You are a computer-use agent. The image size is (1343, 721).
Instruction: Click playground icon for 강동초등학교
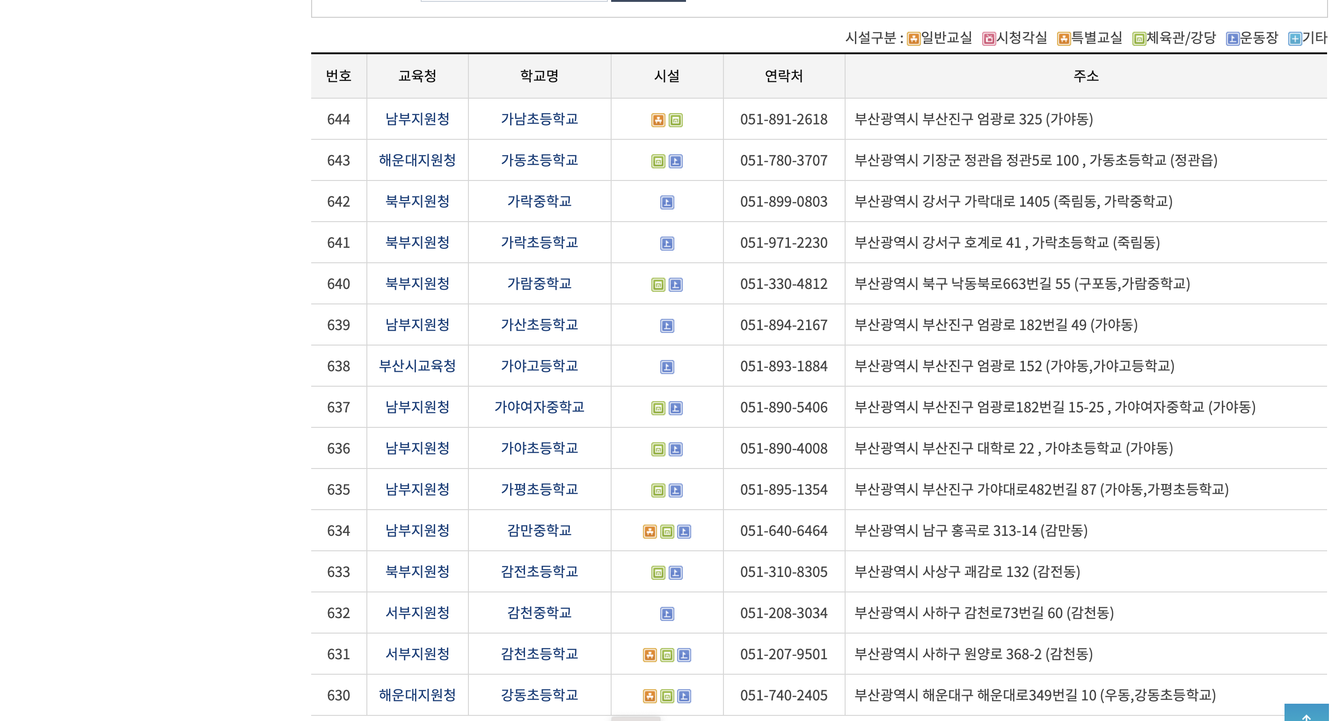(684, 697)
